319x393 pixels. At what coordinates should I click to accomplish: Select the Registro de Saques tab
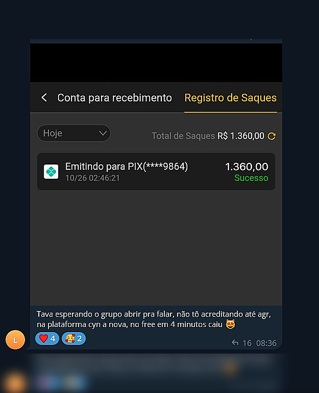click(x=231, y=98)
